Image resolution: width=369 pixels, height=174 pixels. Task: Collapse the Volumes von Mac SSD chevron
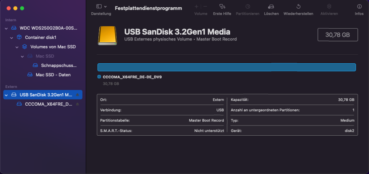tap(17, 47)
